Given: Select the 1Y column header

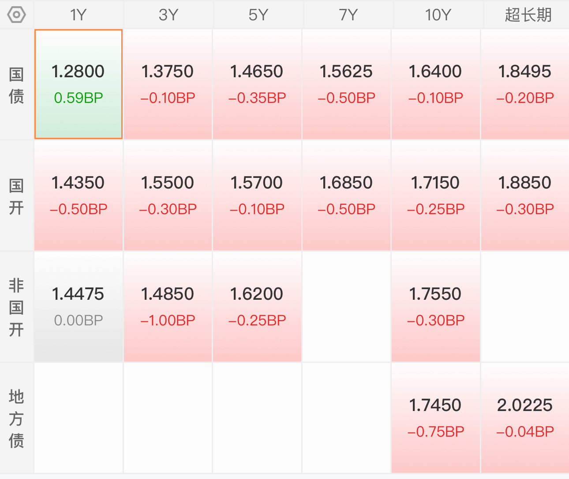Looking at the screenshot, I should 79,15.
